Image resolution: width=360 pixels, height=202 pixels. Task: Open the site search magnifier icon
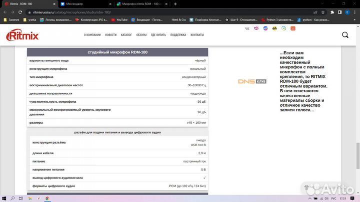[345, 35]
